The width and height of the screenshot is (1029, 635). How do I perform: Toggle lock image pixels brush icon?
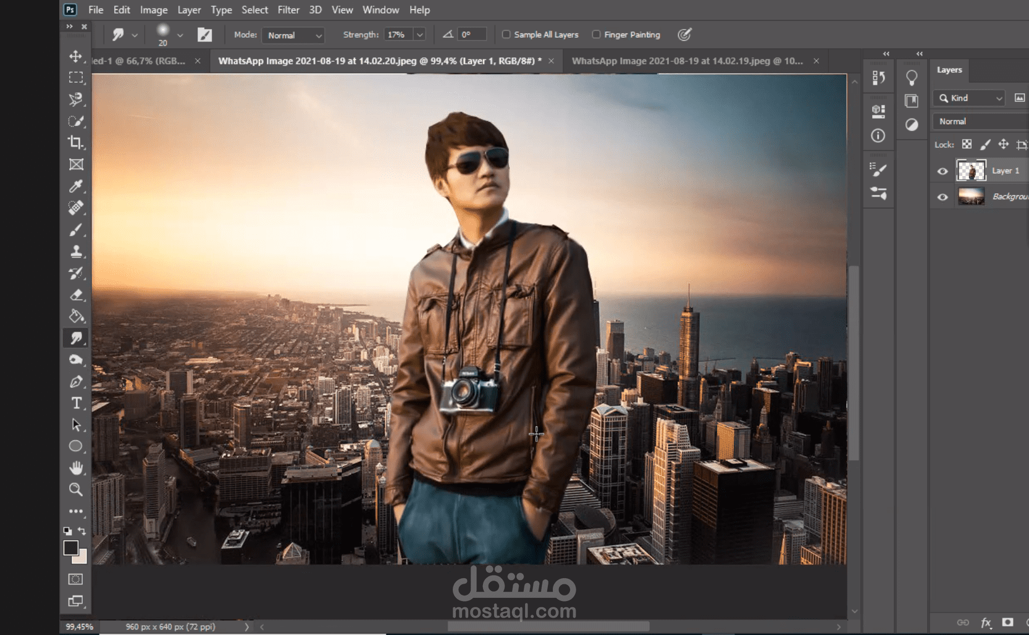985,145
